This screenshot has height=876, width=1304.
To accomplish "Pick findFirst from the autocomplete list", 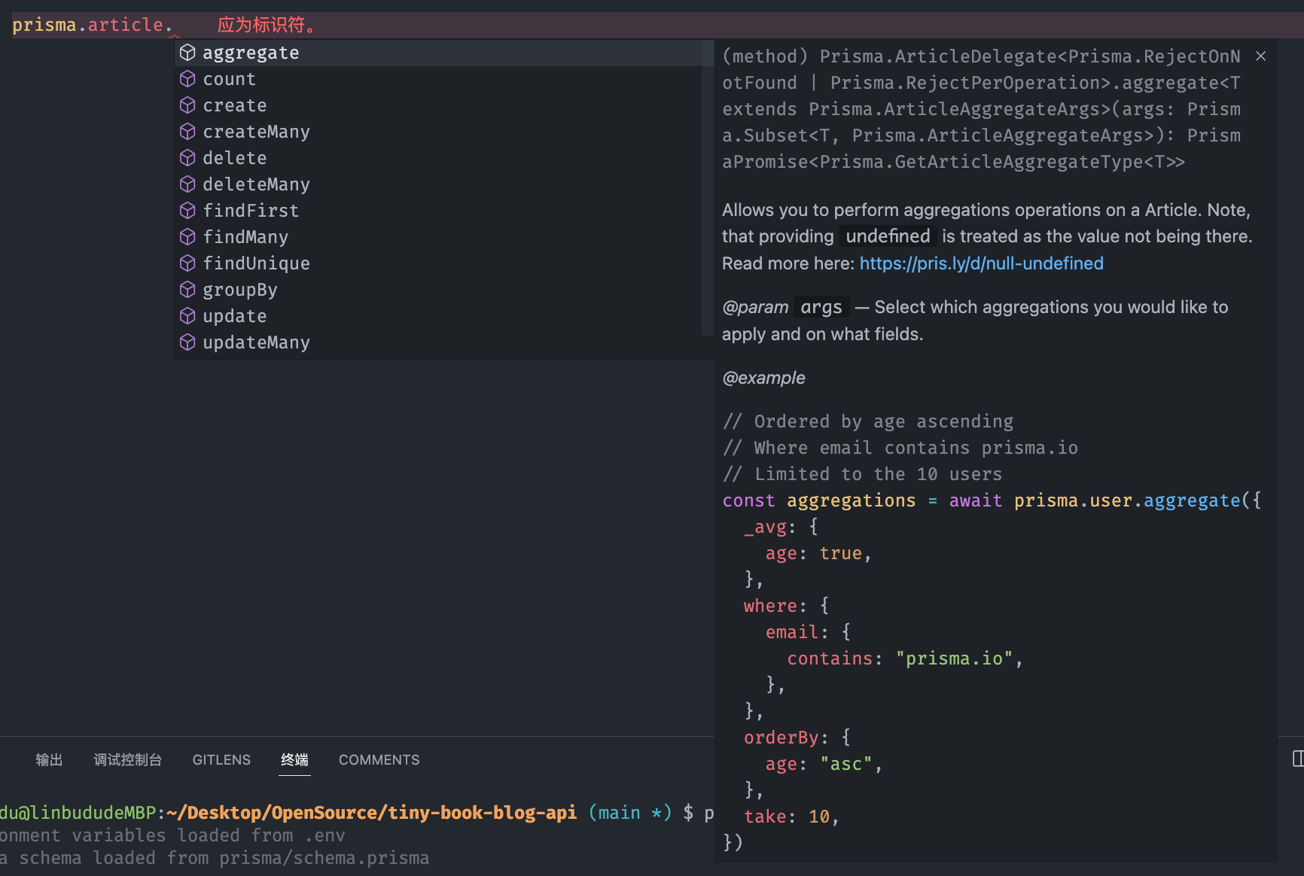I will tap(251, 211).
